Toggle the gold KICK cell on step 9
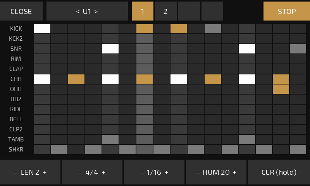This screenshot has width=310, height=186. [x=179, y=29]
